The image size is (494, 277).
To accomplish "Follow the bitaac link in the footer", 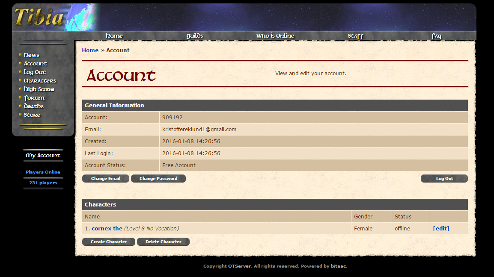I will 338,266.
